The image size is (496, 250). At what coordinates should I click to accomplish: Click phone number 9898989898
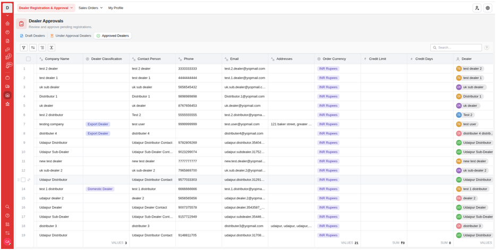[187, 97]
